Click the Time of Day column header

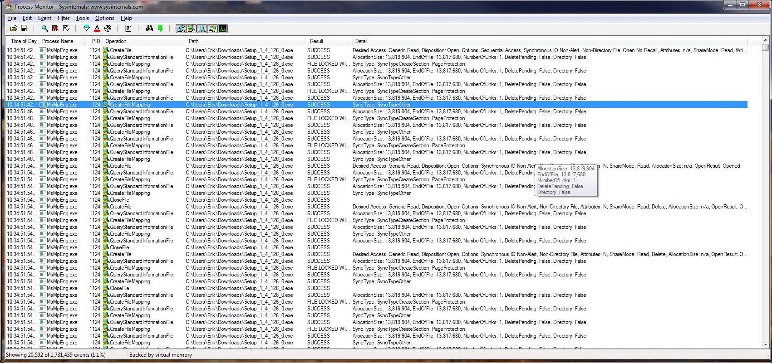tap(23, 41)
